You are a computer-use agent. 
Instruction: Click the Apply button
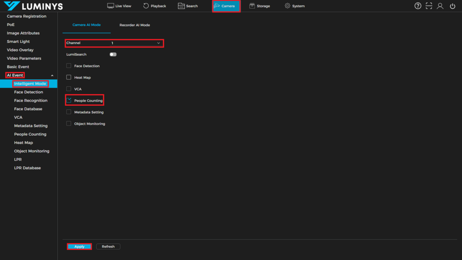79,247
